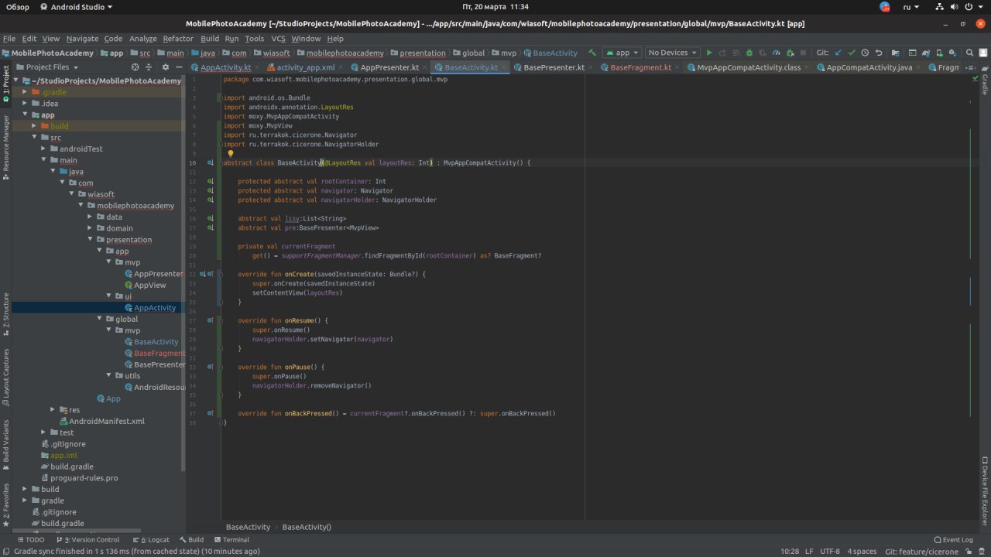Click the green Run app button
Screen dimensions: 991x557
coord(708,53)
